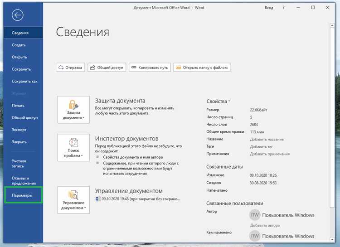The image size is (340, 247).
Task: Click the Вход sign-in link
Action: [x=269, y=8]
